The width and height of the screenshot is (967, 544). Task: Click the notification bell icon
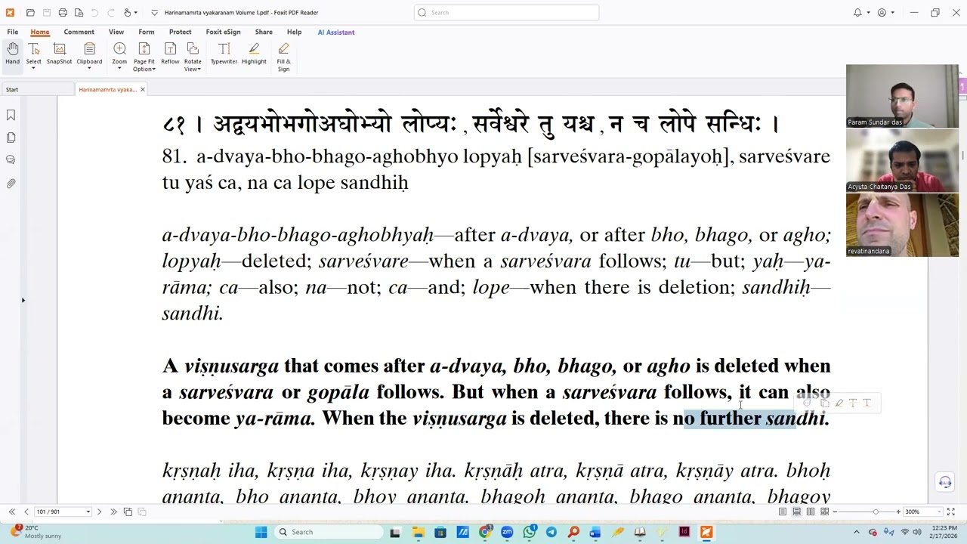(857, 13)
